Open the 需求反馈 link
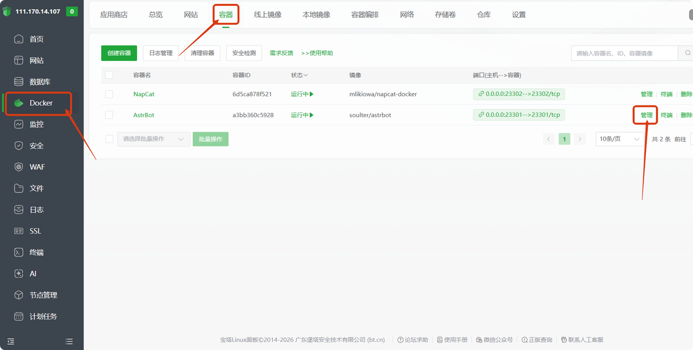The width and height of the screenshot is (693, 350). (x=282, y=53)
